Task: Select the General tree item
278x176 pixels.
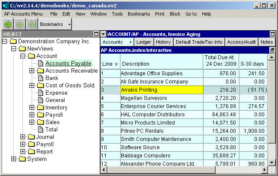Action: [55, 100]
